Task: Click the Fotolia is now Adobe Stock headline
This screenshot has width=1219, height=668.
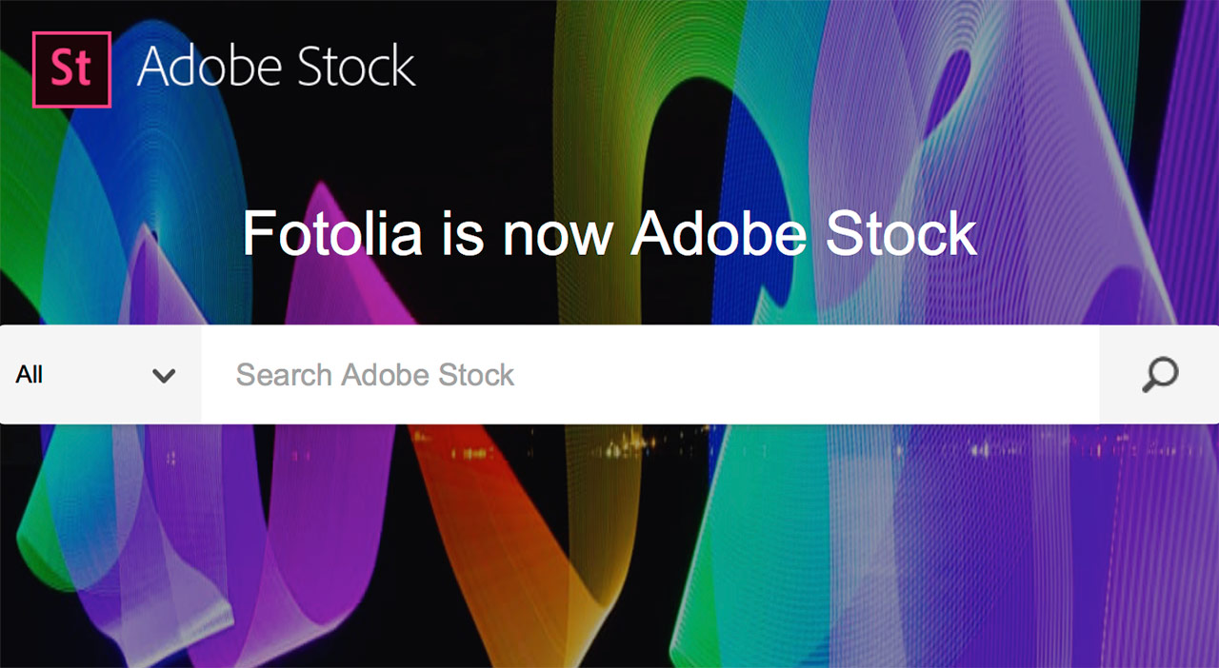Action: point(609,233)
